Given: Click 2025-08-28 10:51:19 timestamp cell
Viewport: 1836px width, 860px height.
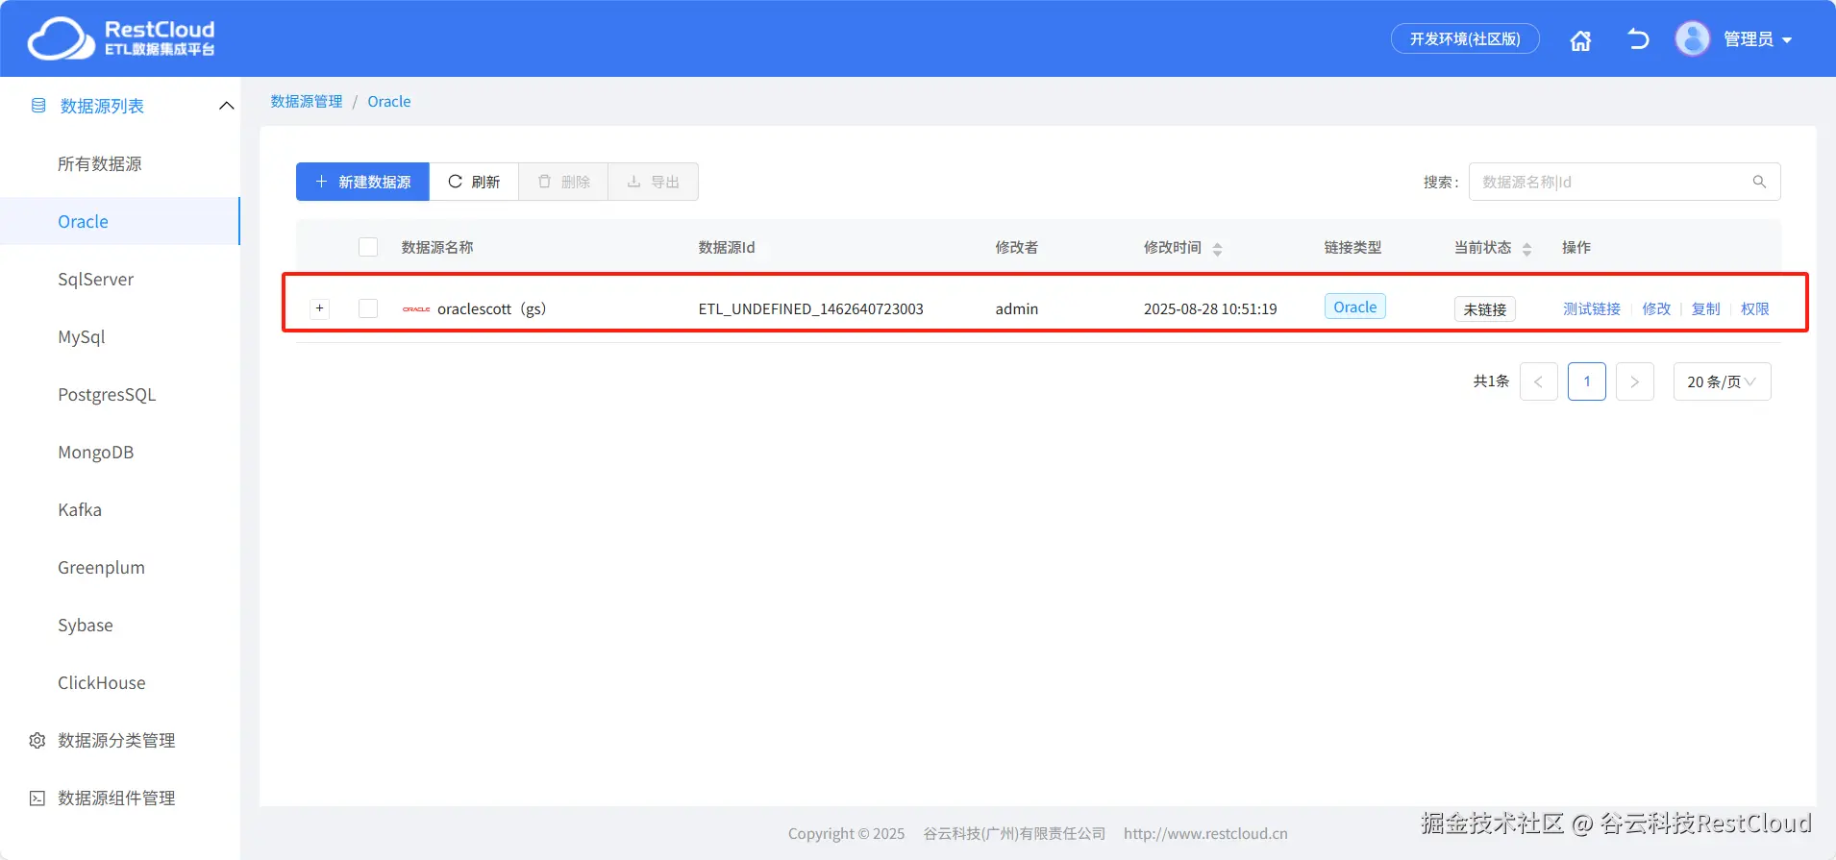Looking at the screenshot, I should 1210,308.
